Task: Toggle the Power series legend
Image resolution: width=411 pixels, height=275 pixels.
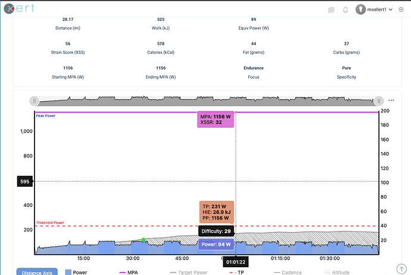Action: (x=76, y=273)
